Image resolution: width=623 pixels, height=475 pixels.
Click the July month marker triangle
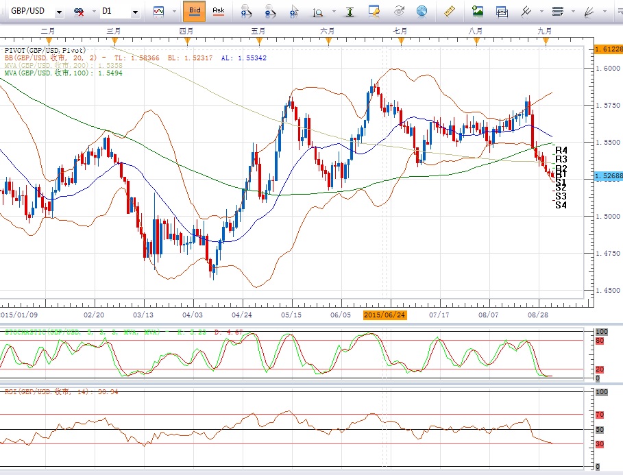click(x=401, y=41)
